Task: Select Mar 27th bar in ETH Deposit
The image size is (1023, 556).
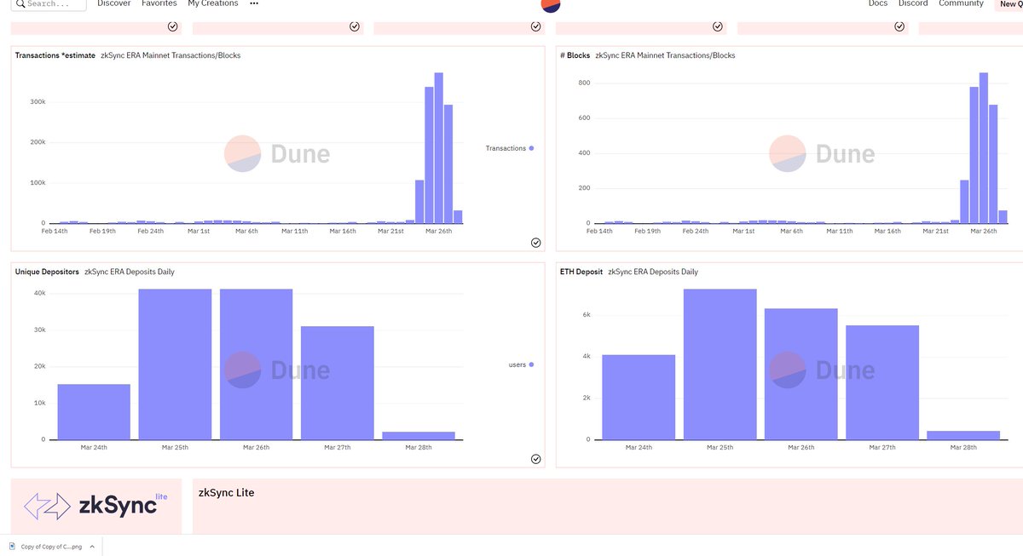Action: (881, 382)
